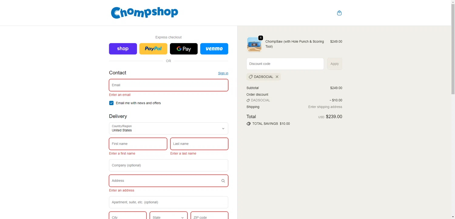455x219 pixels.
Task: Click the Chompshop logo
Action: point(144,13)
